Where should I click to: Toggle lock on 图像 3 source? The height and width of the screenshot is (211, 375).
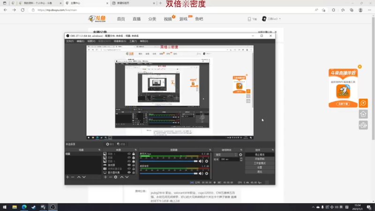[134, 154]
